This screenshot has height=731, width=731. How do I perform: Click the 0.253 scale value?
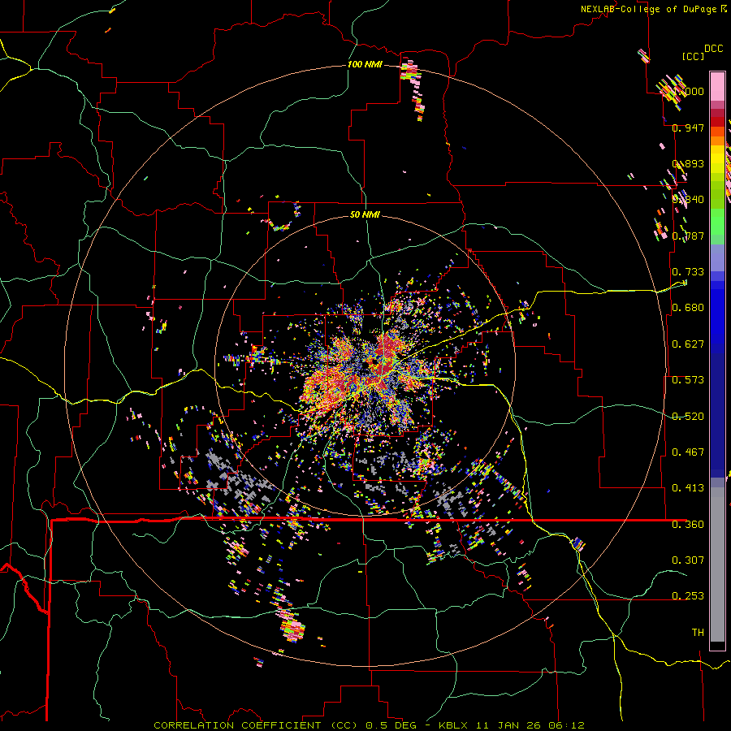(688, 596)
